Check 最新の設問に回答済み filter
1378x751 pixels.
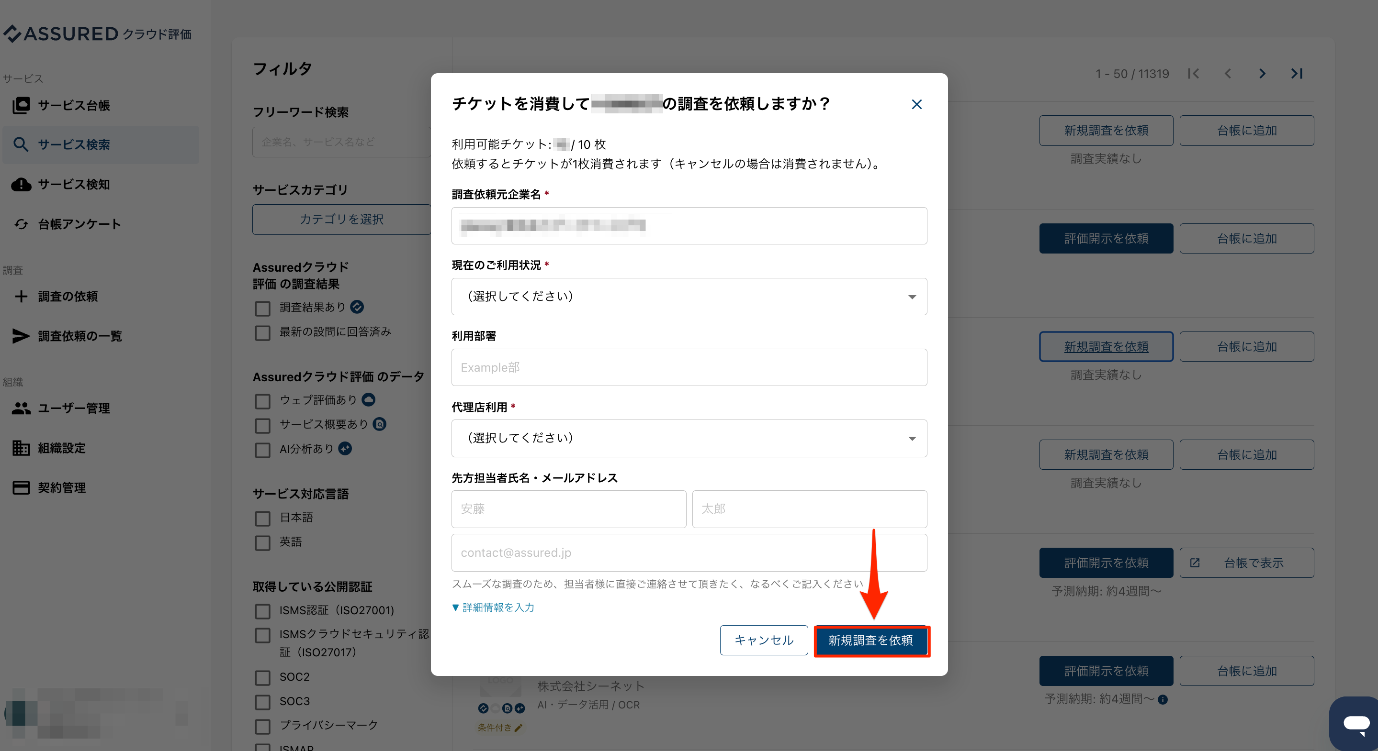pos(262,333)
